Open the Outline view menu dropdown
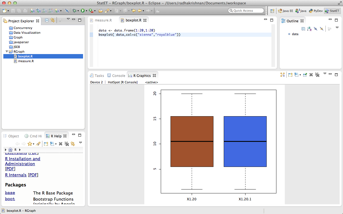The height and width of the screenshot is (214, 343). click(x=337, y=28)
